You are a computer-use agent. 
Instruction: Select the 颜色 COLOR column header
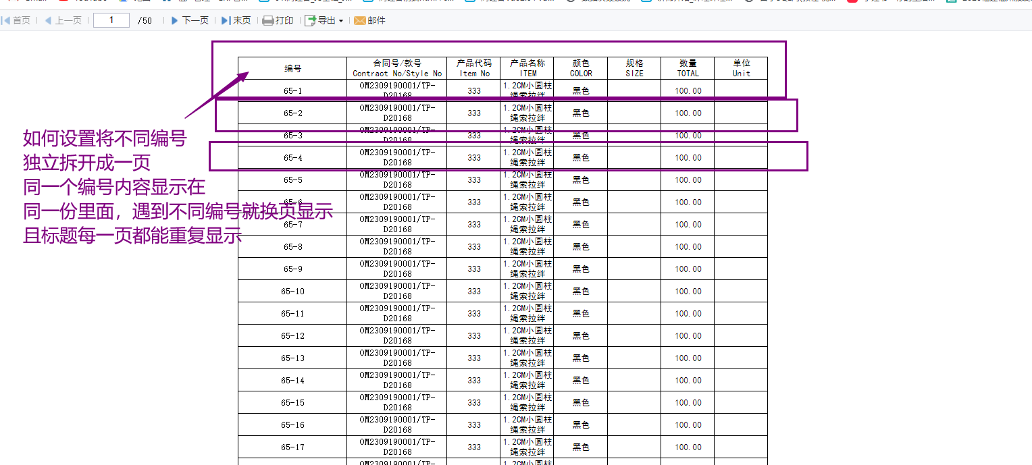pos(581,68)
